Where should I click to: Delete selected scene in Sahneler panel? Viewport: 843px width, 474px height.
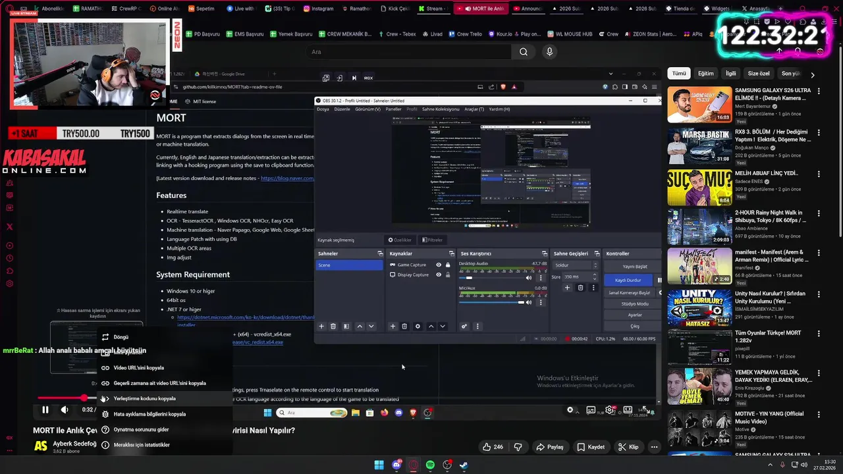click(333, 326)
